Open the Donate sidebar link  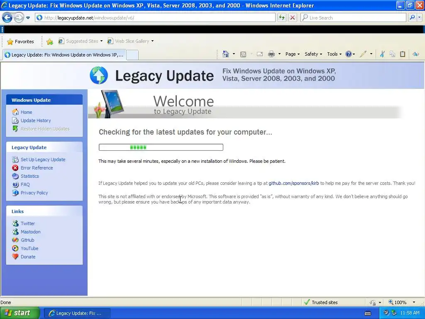[x=28, y=257]
